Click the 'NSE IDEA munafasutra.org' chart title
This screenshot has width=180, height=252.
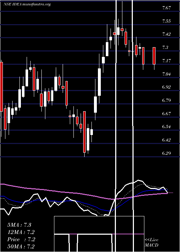27,4
